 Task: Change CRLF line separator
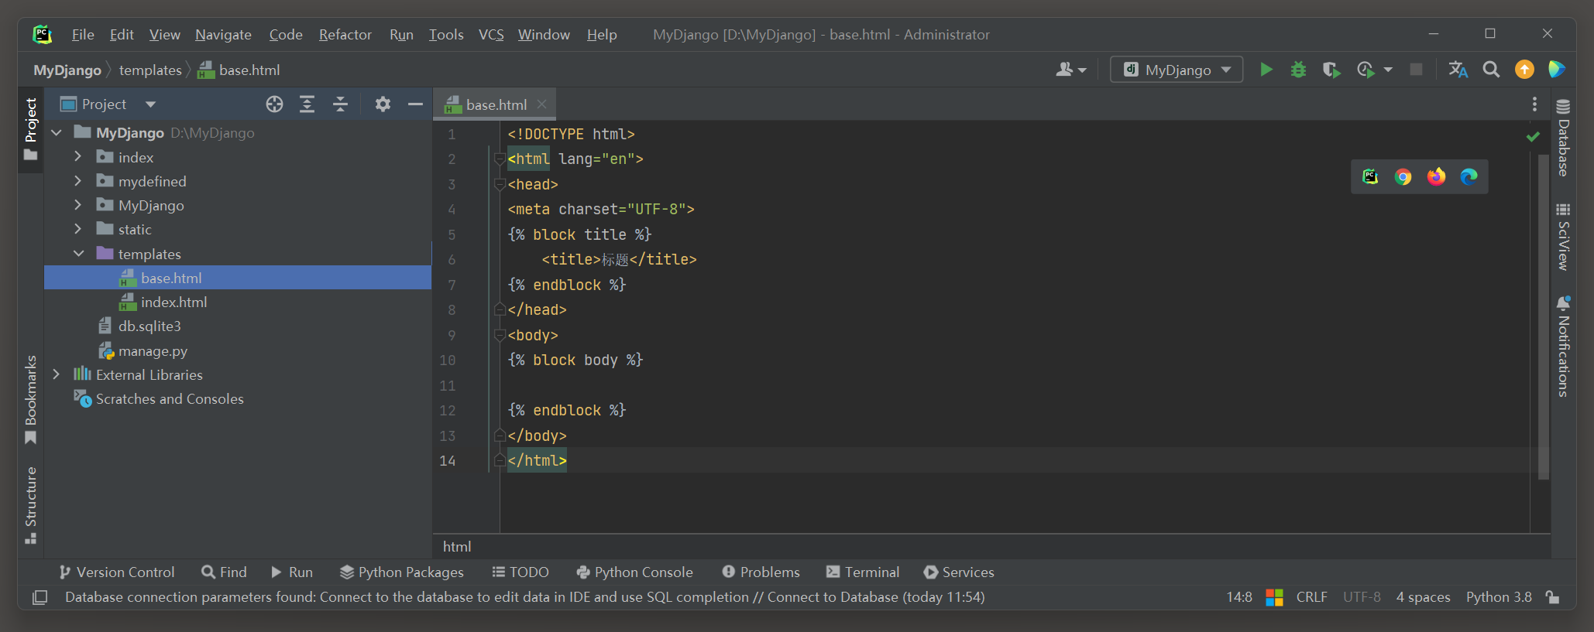click(1312, 597)
